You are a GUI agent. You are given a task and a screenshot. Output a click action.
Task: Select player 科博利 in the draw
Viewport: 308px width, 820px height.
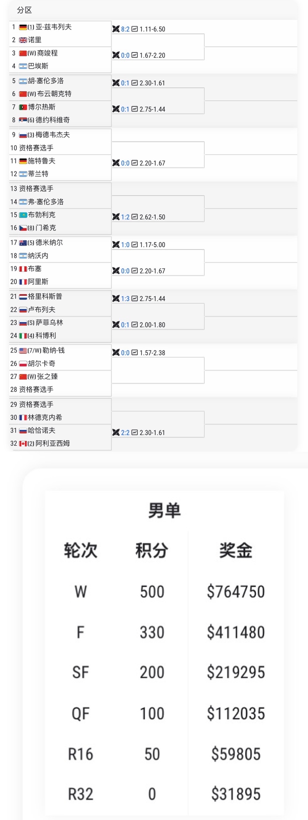tap(46, 336)
